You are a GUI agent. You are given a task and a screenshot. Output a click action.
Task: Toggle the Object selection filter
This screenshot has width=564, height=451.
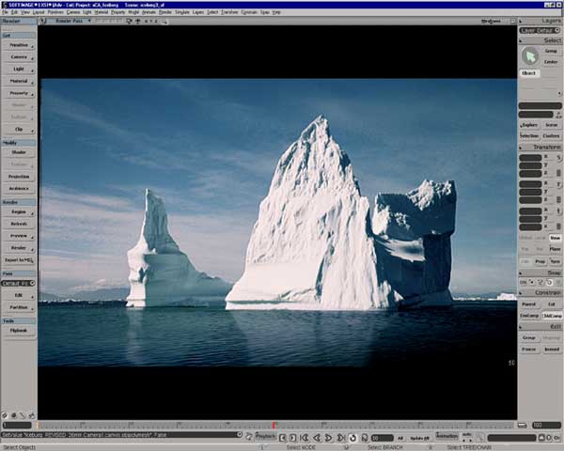coord(529,73)
